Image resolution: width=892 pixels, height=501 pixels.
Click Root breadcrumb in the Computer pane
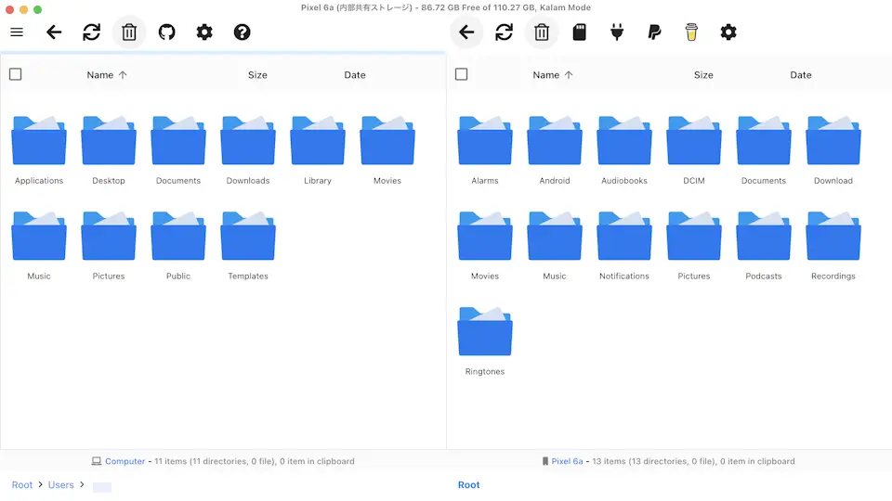(x=22, y=485)
